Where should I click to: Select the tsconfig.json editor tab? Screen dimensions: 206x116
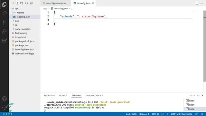tap(83, 3)
